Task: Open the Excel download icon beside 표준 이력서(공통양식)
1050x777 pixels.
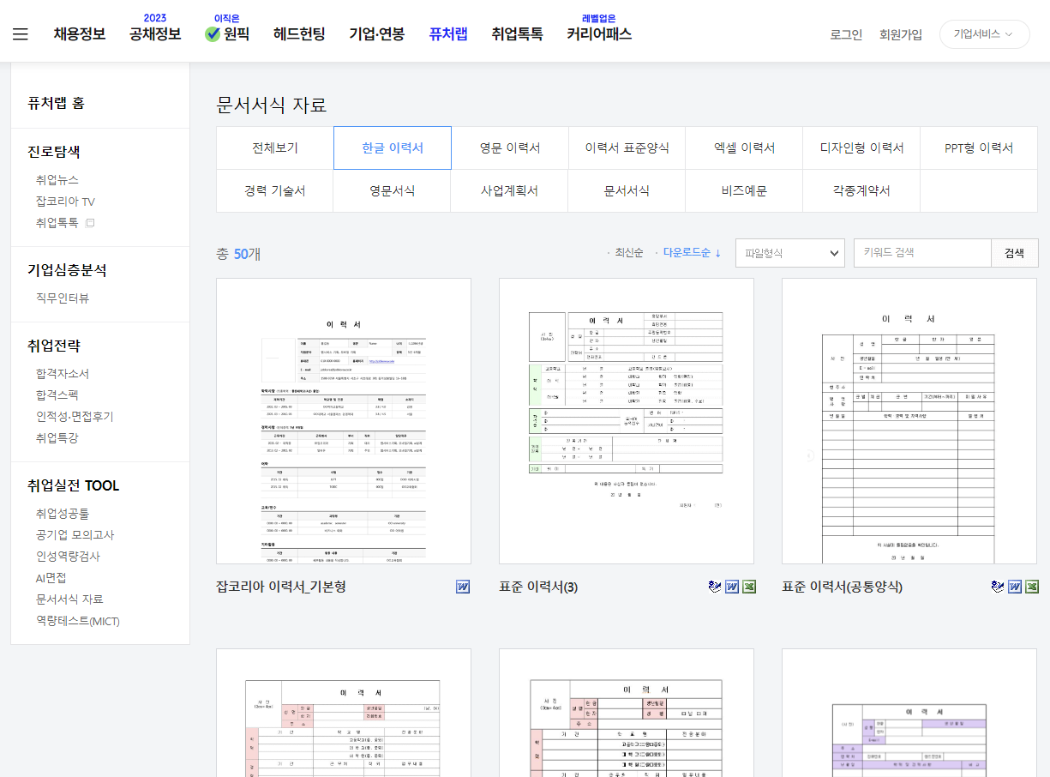Action: [1032, 587]
